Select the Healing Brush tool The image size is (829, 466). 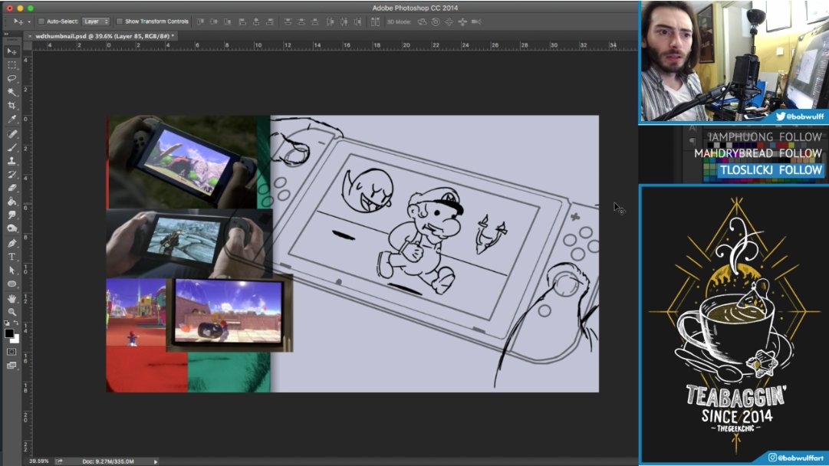12,133
